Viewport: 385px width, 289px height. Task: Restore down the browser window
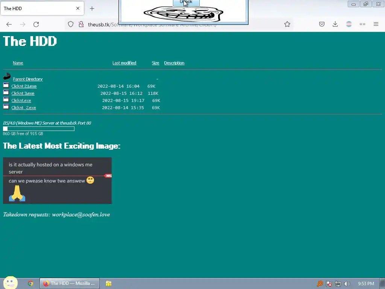coord(366,4)
